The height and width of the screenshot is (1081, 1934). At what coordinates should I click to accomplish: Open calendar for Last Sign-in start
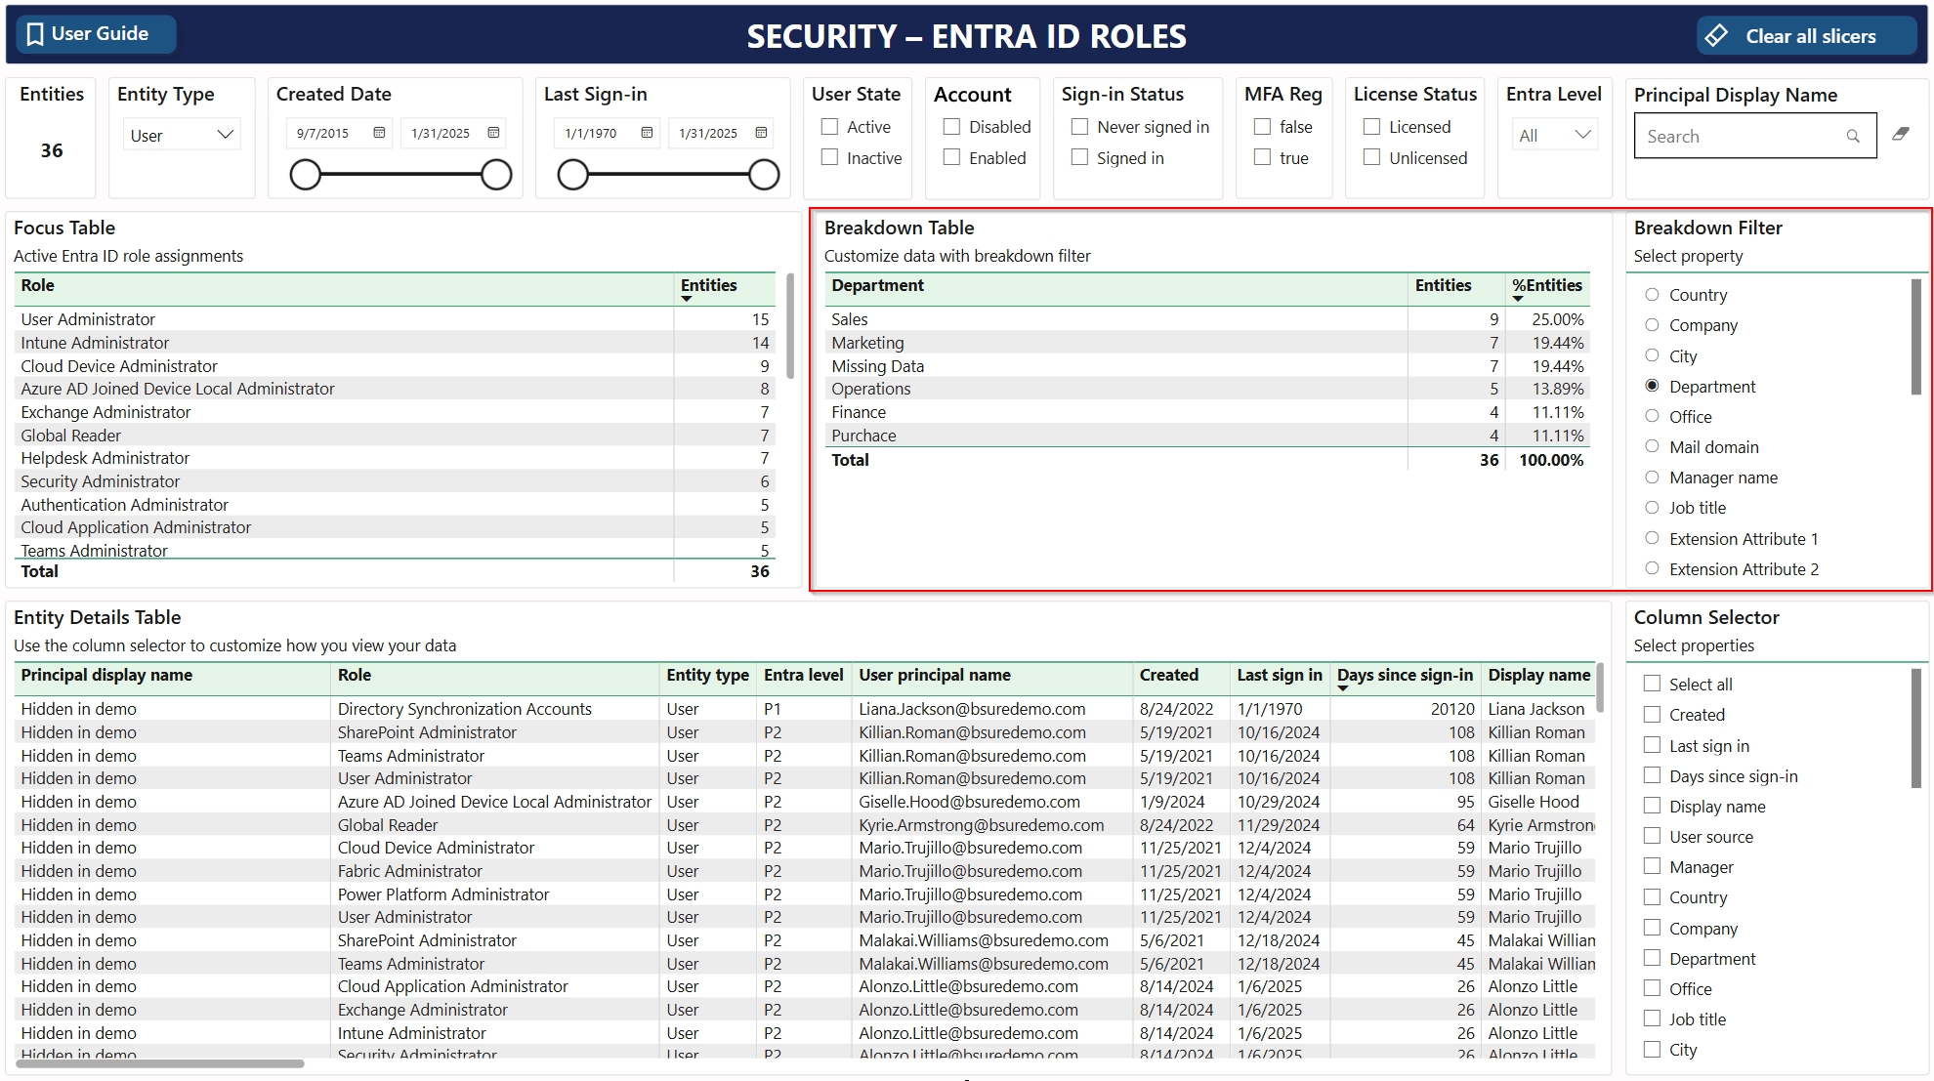pyautogui.click(x=647, y=133)
